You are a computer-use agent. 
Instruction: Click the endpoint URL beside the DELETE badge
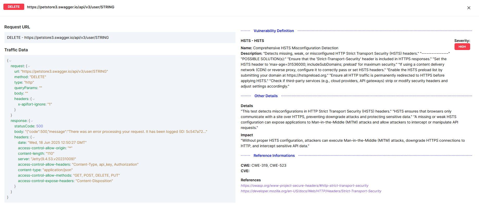(71, 7)
